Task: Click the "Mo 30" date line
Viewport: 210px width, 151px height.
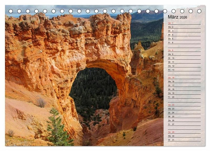Action: click(184, 136)
